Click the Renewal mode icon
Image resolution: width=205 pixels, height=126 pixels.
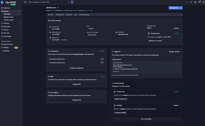pyautogui.click(x=149, y=33)
